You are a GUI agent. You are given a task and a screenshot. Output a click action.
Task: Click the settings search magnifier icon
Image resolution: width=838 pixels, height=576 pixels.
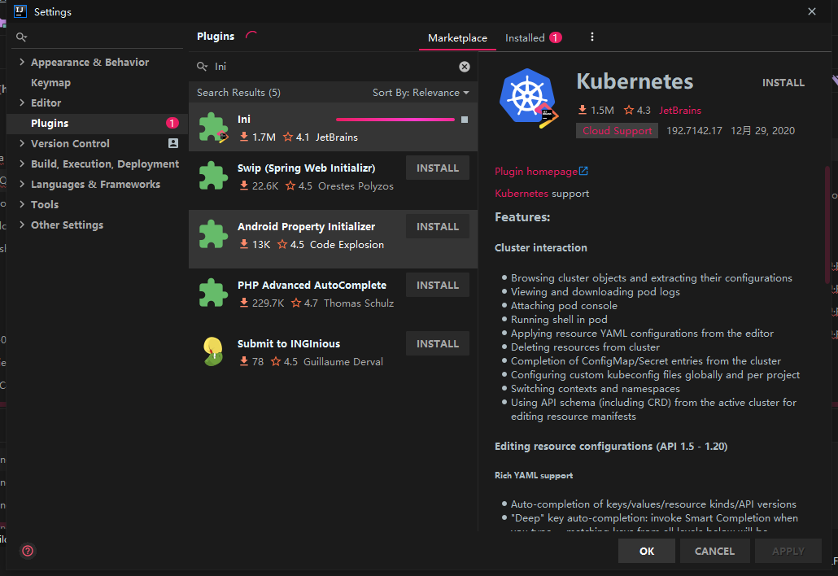21,37
